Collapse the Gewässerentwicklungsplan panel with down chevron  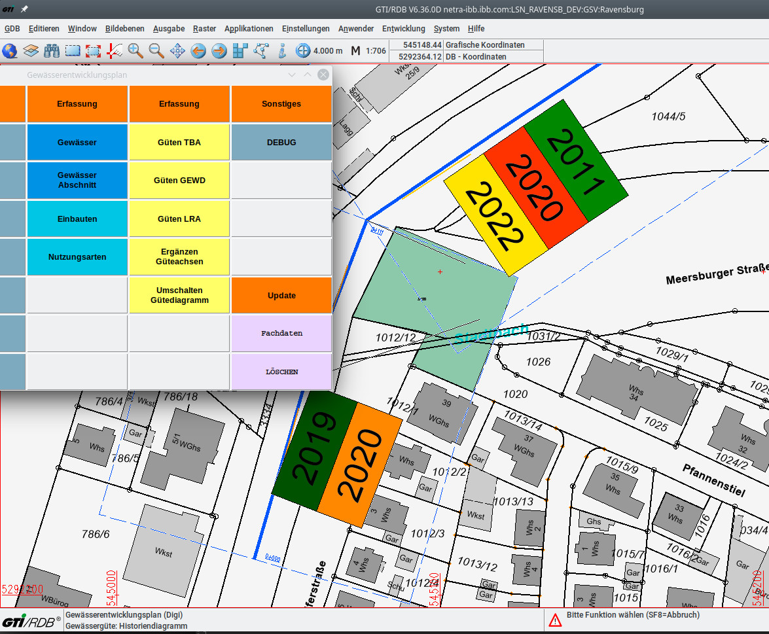pyautogui.click(x=292, y=75)
